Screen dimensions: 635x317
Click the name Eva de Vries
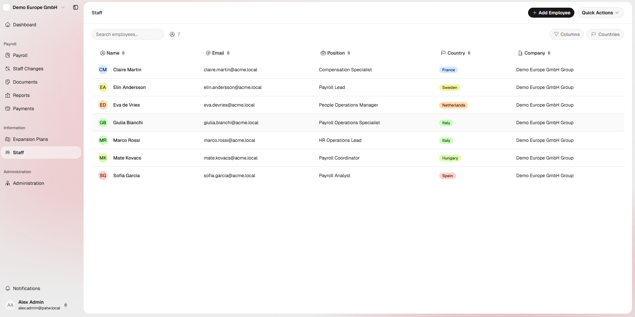127,105
